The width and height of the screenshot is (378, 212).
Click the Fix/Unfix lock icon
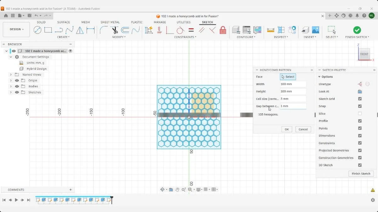point(223,30)
